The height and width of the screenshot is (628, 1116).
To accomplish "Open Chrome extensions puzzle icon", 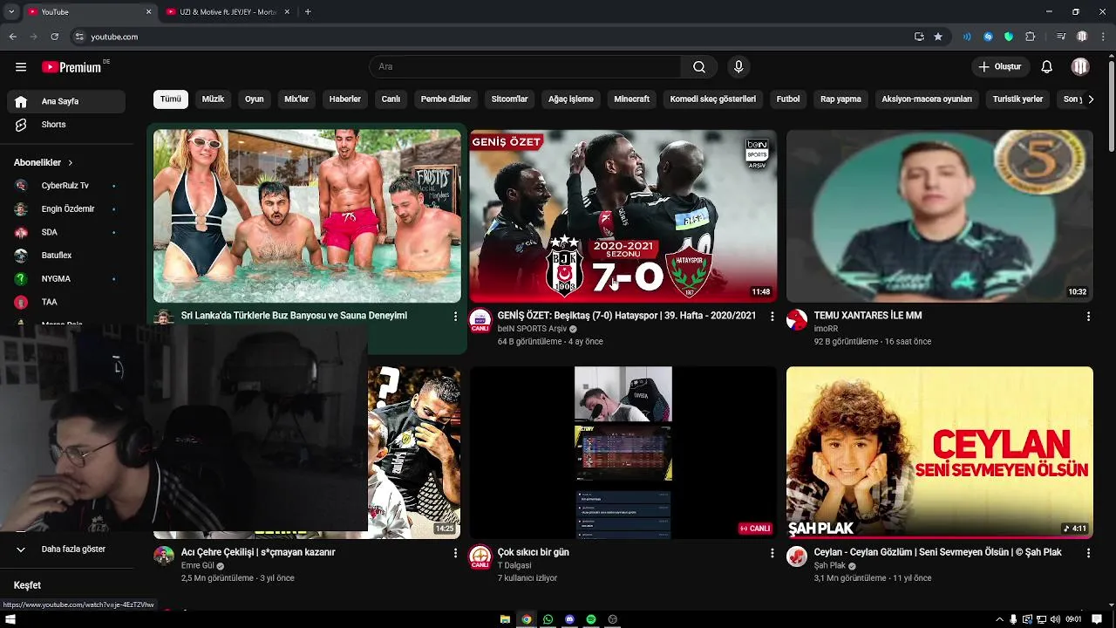I will pos(1031,37).
